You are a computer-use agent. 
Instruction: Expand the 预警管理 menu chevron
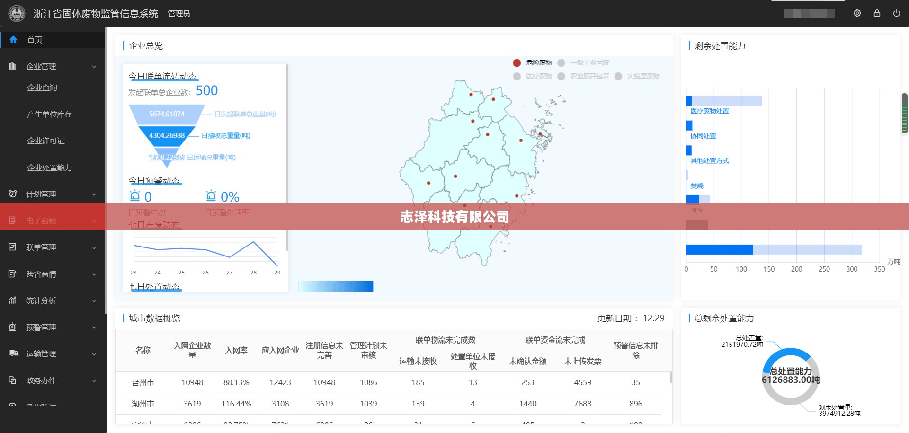click(x=94, y=327)
